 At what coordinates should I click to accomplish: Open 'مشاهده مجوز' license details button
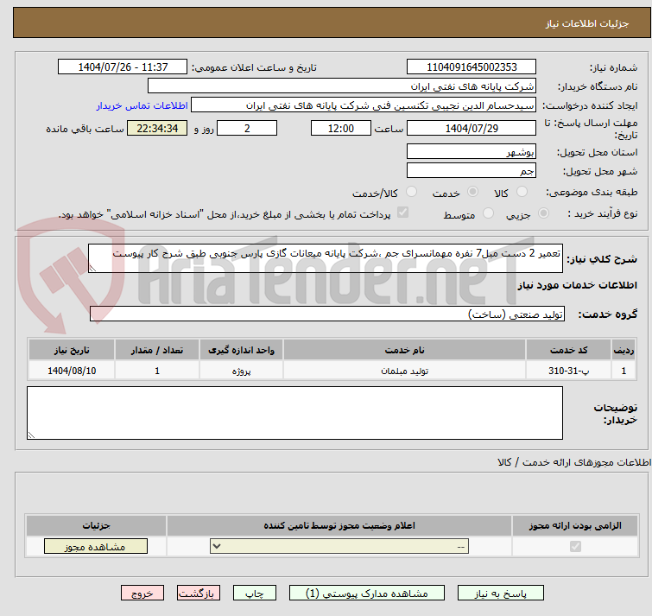(96, 547)
